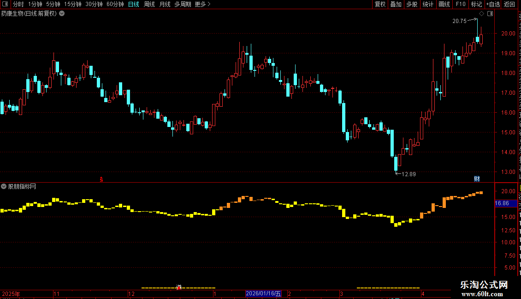Select the 60分钟 period tab

(115, 4)
